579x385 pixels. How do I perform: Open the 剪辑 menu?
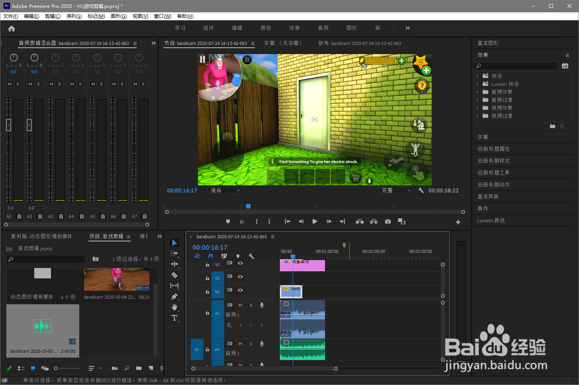pos(53,16)
